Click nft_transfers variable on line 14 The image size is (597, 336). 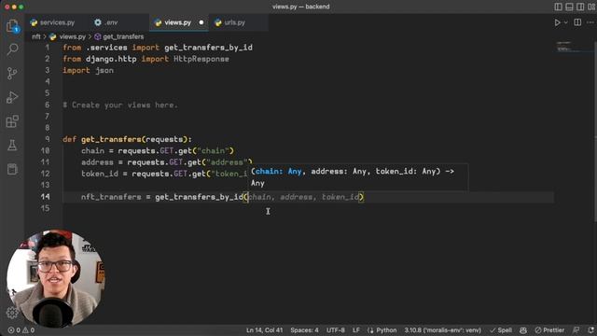click(111, 197)
